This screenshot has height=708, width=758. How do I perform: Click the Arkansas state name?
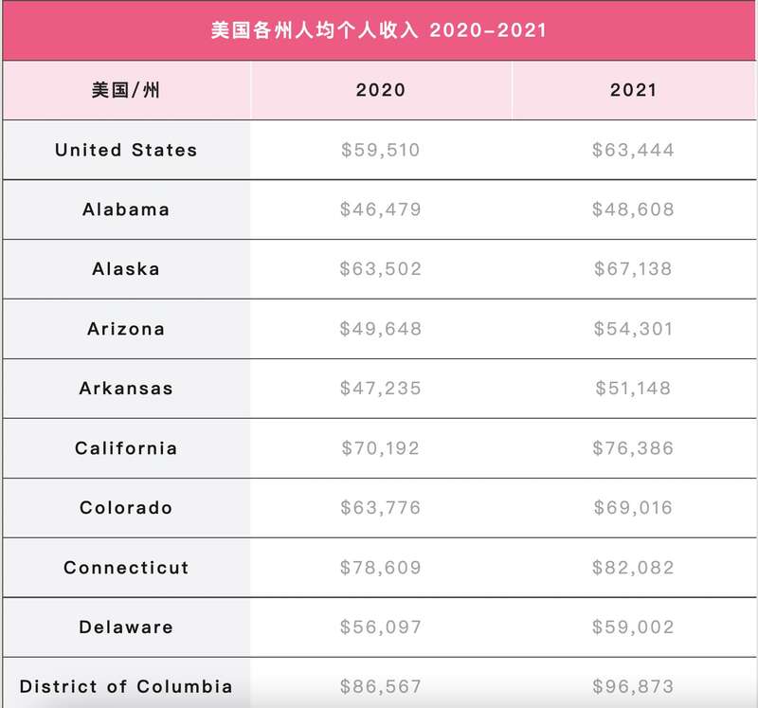tap(126, 389)
